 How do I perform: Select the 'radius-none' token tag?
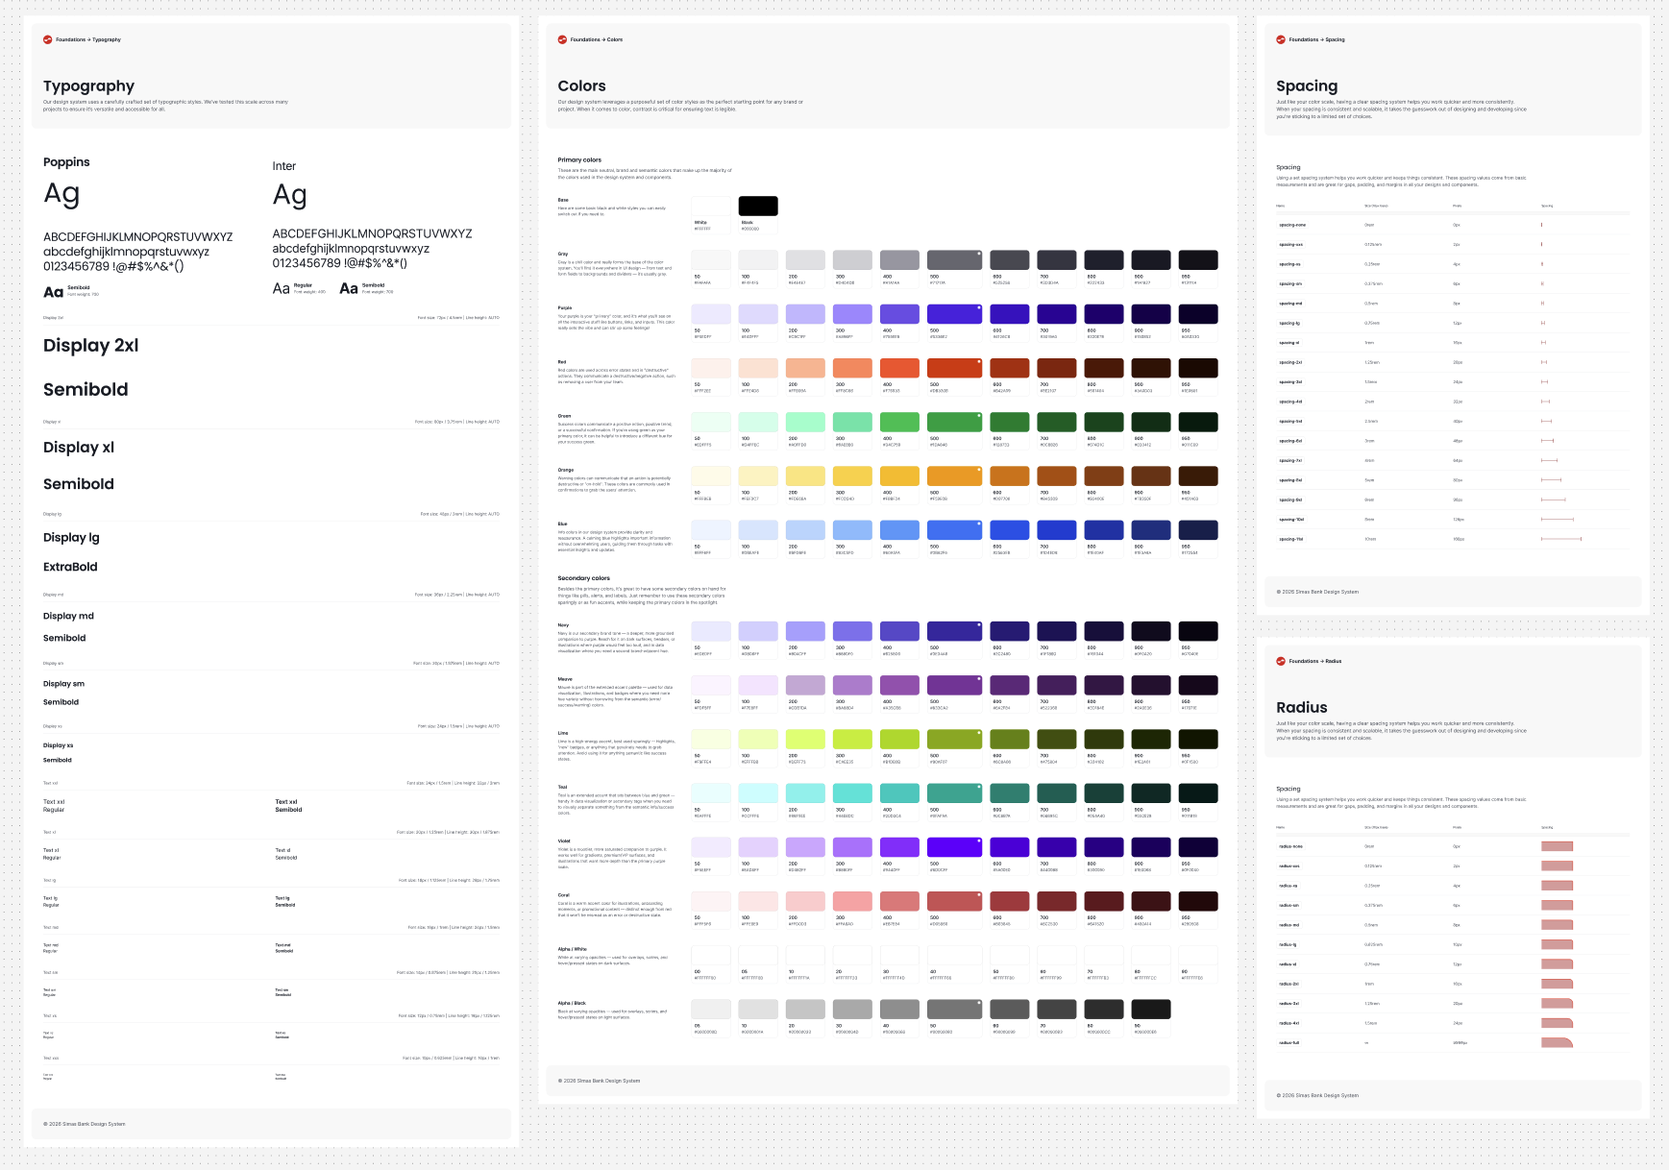click(1290, 846)
